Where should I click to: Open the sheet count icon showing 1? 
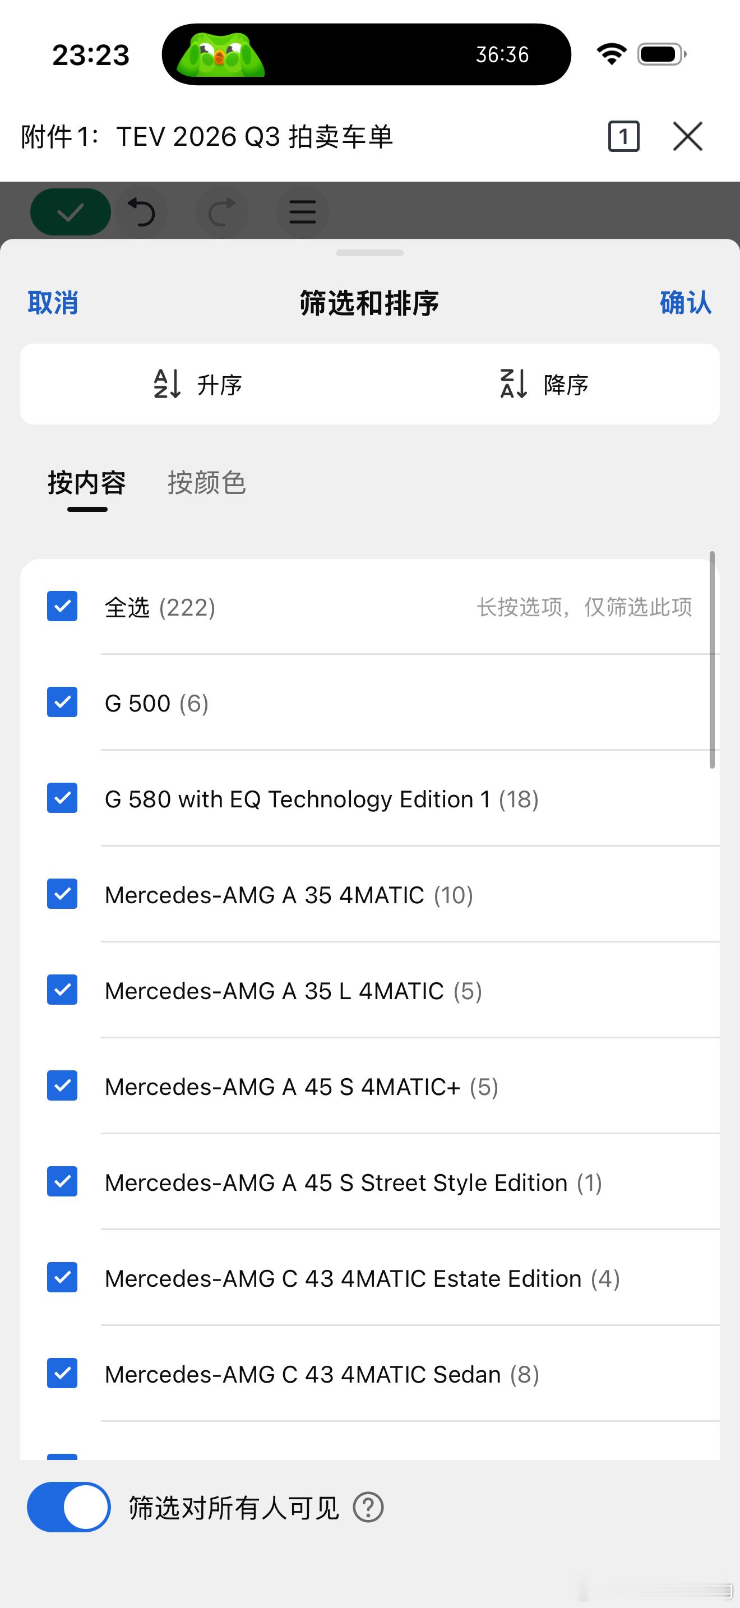(x=623, y=136)
